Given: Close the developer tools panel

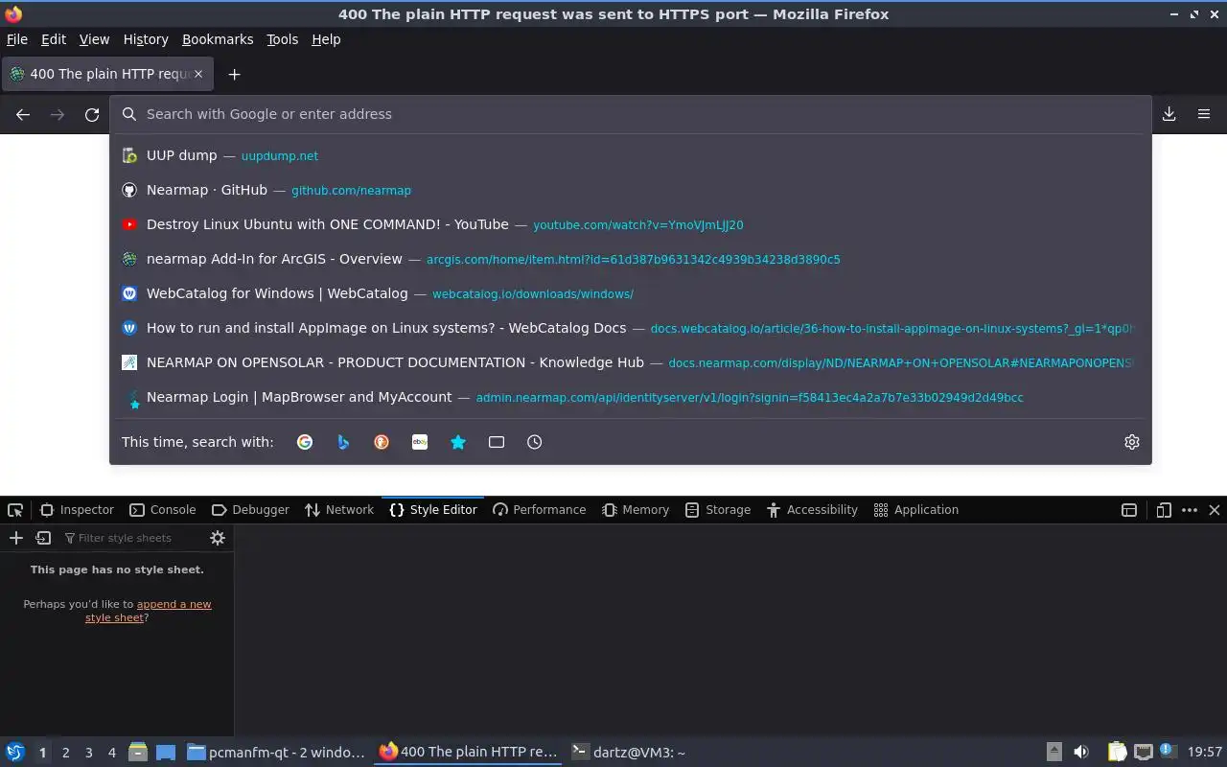Looking at the screenshot, I should (x=1214, y=510).
